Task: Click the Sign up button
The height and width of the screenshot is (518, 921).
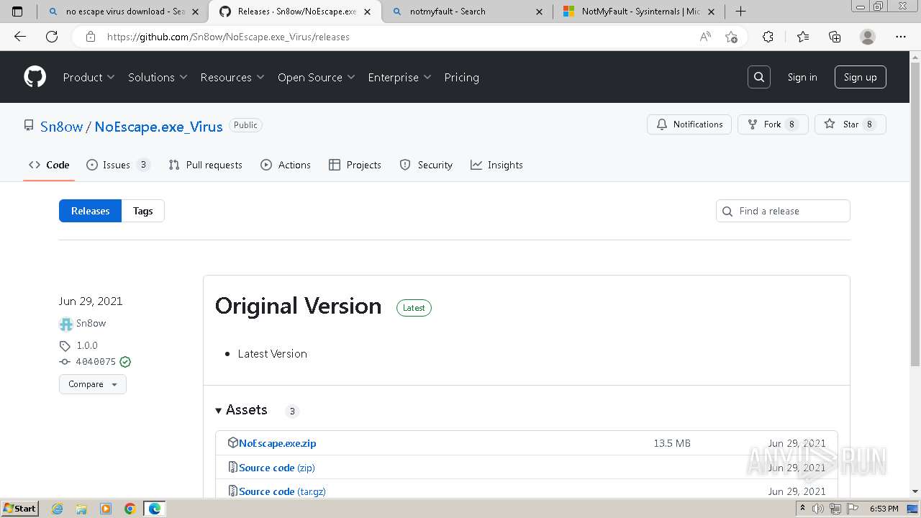Action: click(860, 77)
